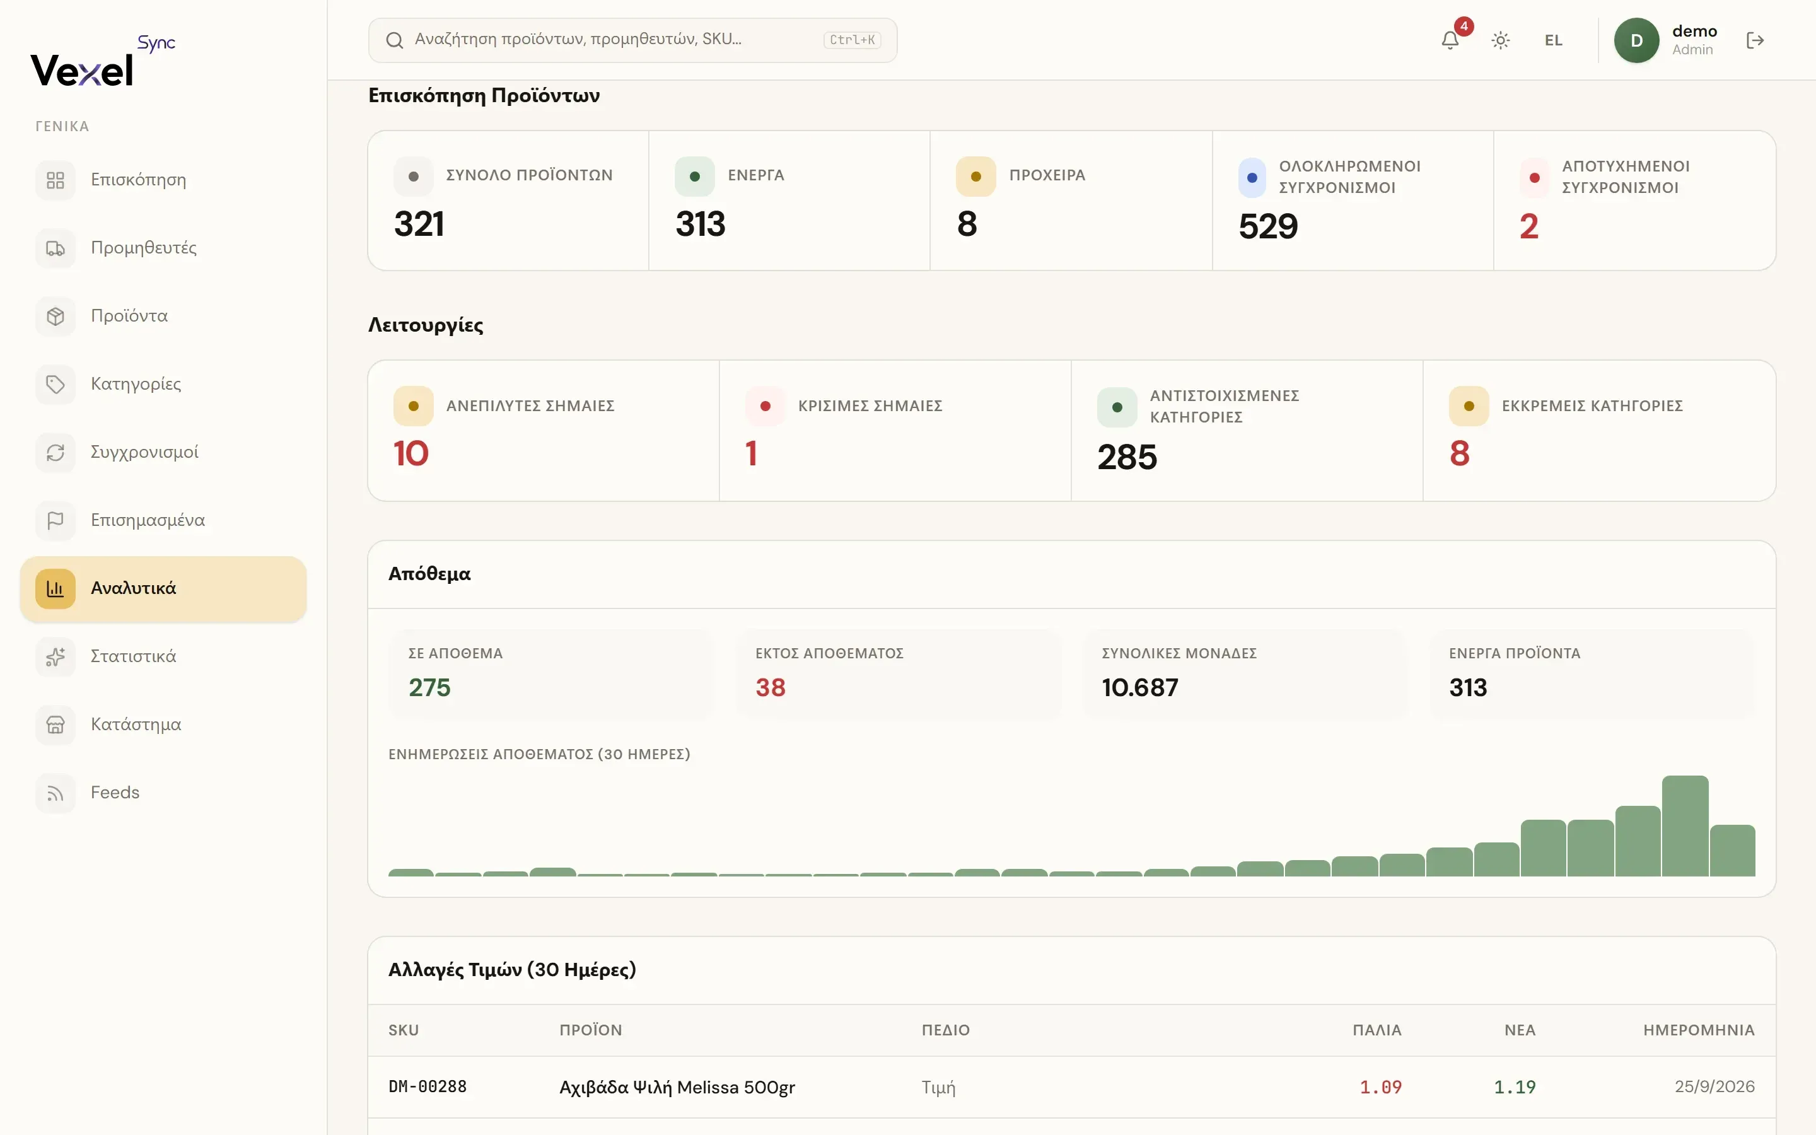Screen dimensions: 1816x1135
Task: Click the logout arrow icon
Action: [x=1755, y=40]
